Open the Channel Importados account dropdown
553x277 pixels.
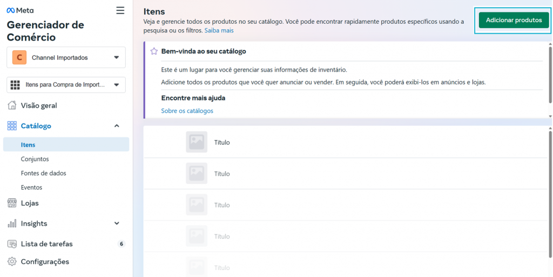pos(66,57)
